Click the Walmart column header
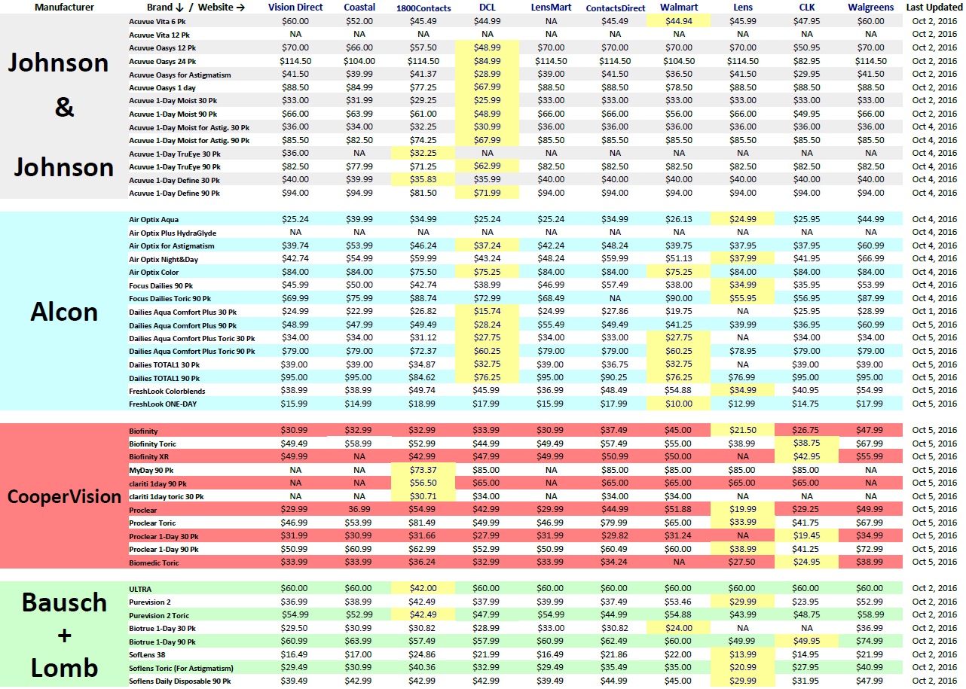Image resolution: width=966 pixels, height=689 pixels. tap(678, 7)
